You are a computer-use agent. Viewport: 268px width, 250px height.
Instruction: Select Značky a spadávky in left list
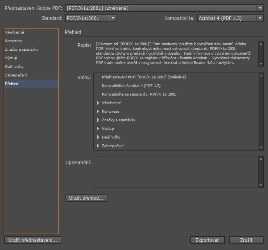[x=31, y=49]
